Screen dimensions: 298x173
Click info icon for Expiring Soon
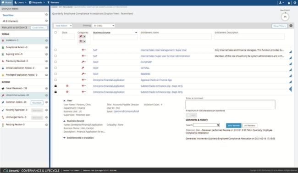click(46, 55)
